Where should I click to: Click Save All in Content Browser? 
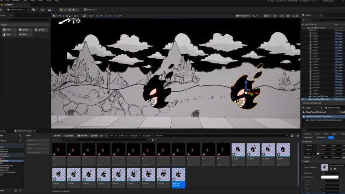point(83,135)
